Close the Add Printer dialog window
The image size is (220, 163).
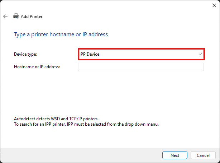(x=214, y=5)
